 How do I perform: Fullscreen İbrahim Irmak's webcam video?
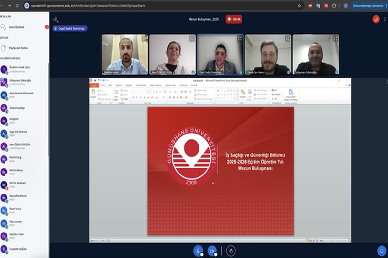click(x=144, y=38)
